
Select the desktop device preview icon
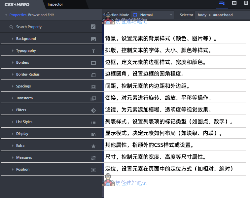pyautogui.click(x=222, y=3)
